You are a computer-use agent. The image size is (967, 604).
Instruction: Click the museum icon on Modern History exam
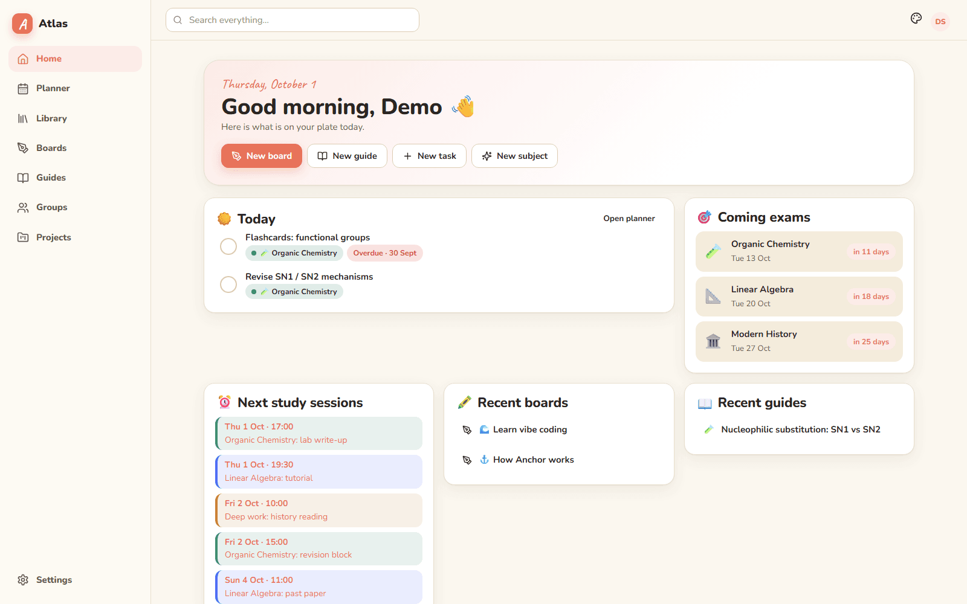[713, 341]
